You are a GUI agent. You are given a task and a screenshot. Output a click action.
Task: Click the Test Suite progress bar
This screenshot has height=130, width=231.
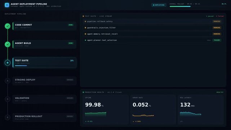pyautogui.click(x=44, y=66)
